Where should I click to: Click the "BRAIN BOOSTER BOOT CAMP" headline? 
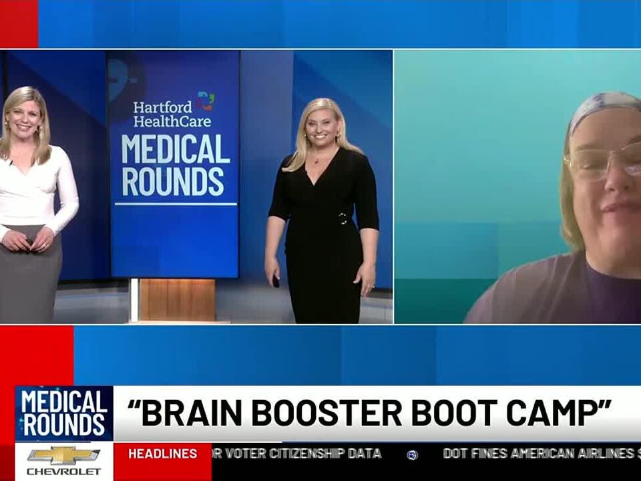[369, 413]
